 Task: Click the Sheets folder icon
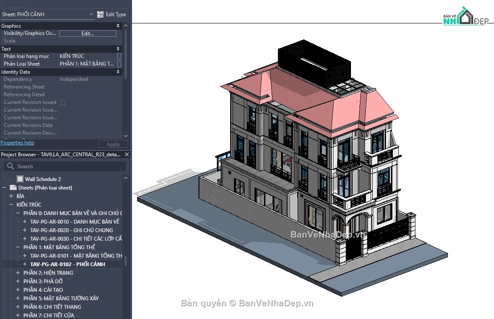[x=13, y=188]
